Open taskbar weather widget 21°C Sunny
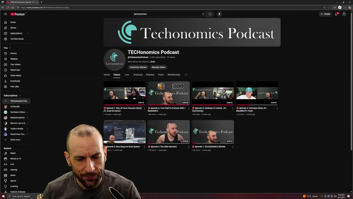This screenshot has height=199, width=353. pos(311,196)
